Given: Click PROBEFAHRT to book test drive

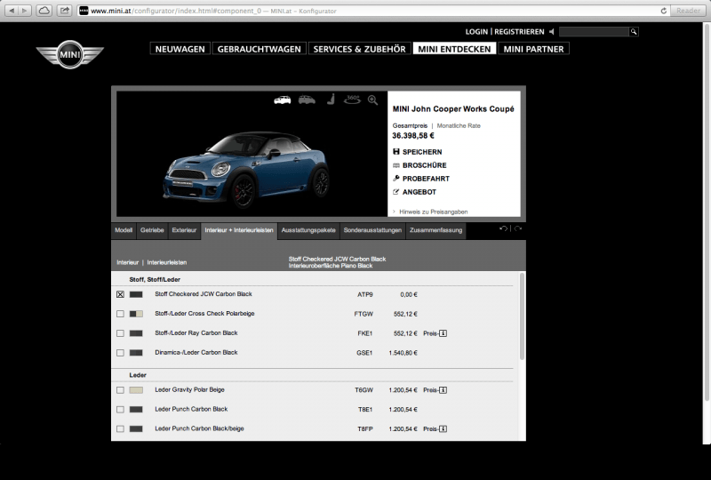Looking at the screenshot, I should point(421,179).
